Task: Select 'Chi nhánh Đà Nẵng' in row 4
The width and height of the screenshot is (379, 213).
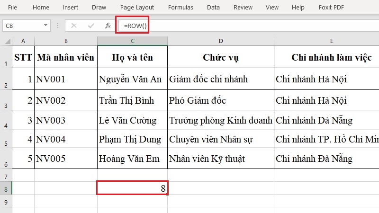Action: (326, 120)
